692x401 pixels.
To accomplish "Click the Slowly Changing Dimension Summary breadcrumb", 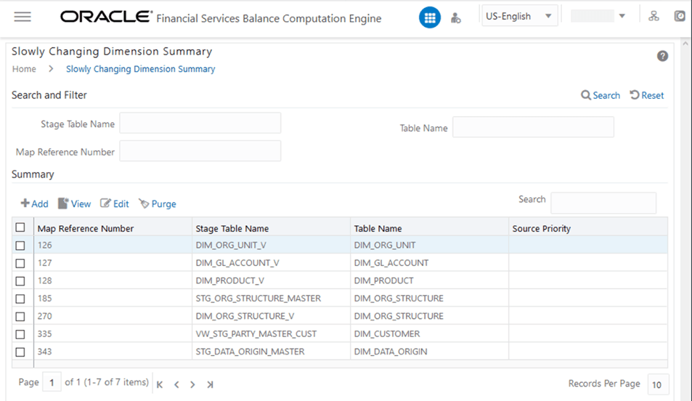I will coord(140,69).
